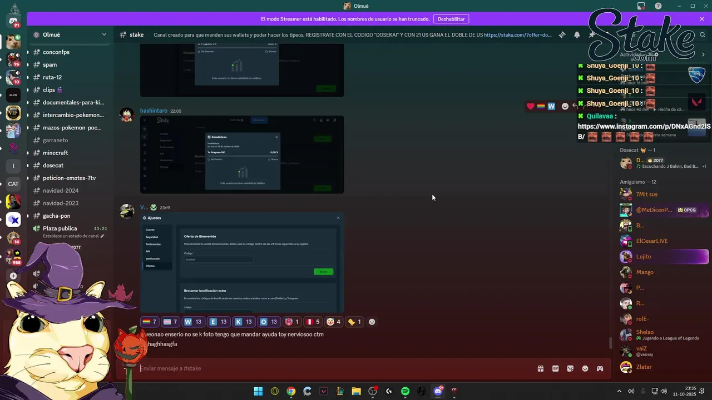This screenshot has height=400, width=712.
Task: Click Discord taskbar icon
Action: point(438,391)
